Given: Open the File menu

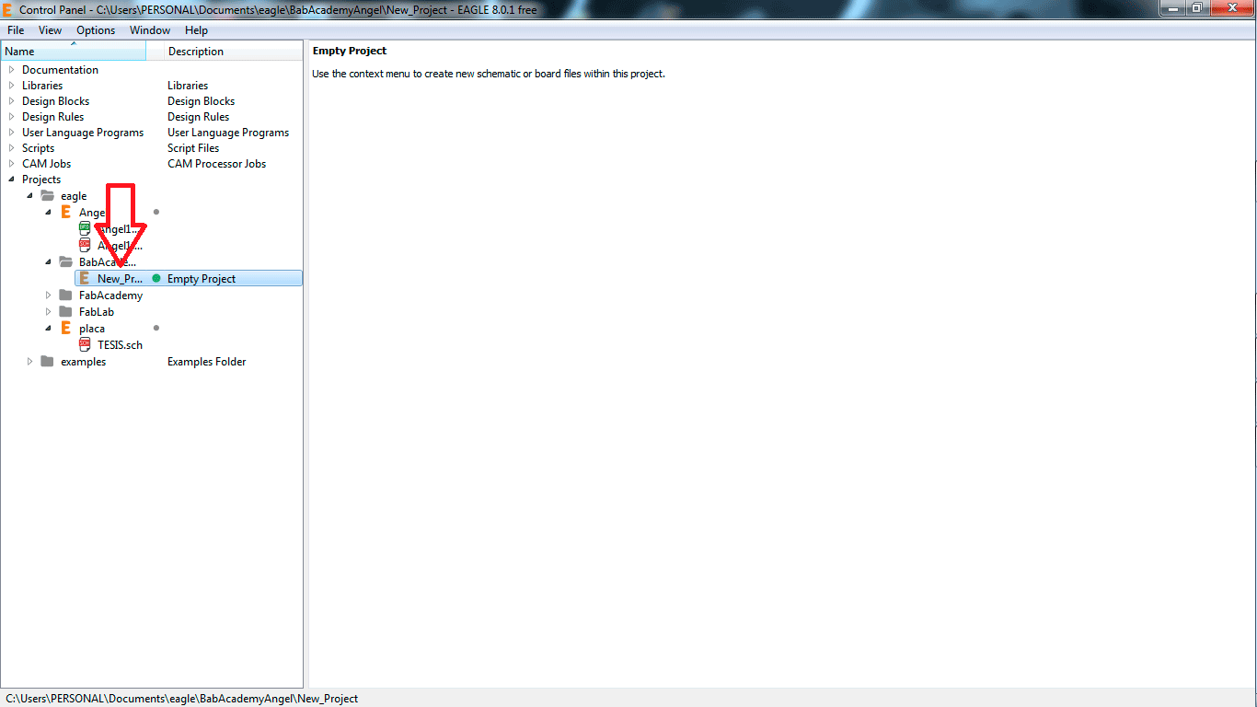Looking at the screenshot, I should [16, 30].
